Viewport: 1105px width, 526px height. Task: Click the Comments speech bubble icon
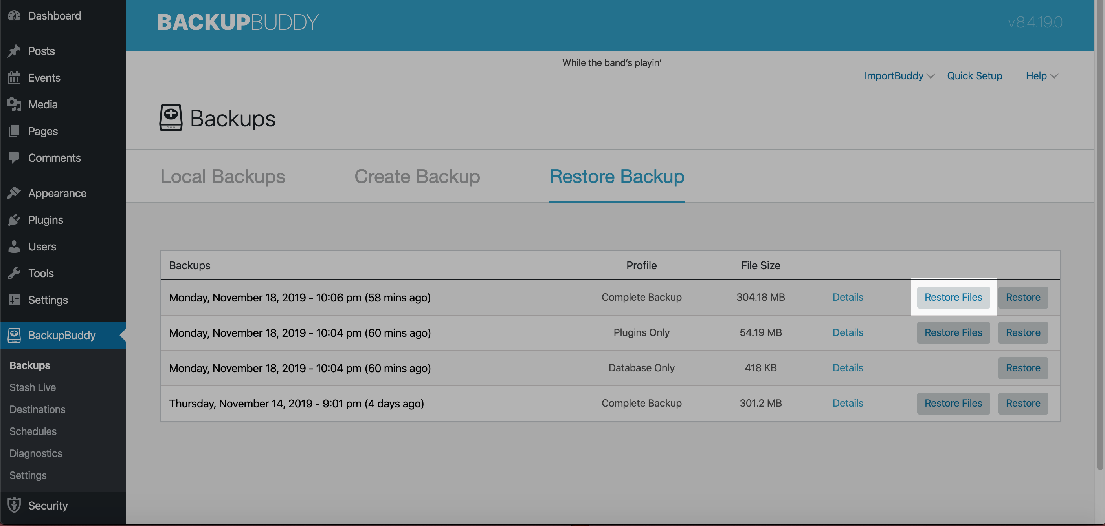(14, 158)
